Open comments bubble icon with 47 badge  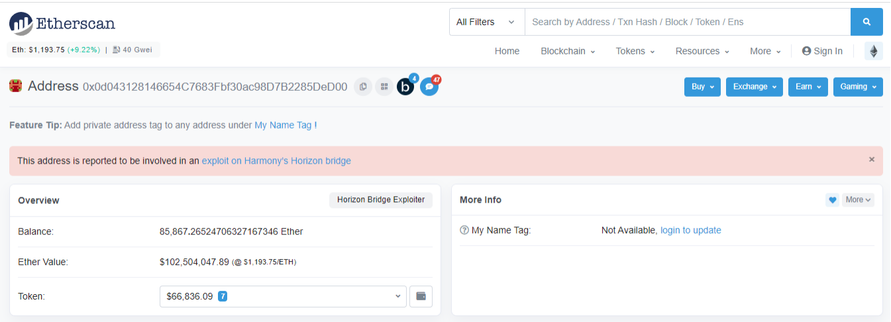429,86
